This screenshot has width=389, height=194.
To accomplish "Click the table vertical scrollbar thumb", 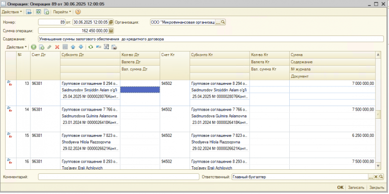I will 378,114.
